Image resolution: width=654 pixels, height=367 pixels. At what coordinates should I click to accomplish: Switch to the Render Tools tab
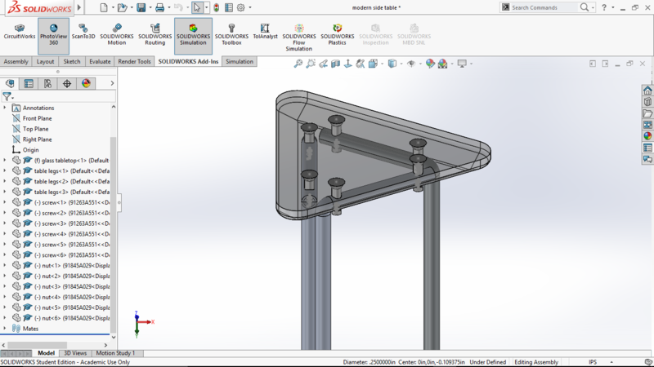coord(134,62)
